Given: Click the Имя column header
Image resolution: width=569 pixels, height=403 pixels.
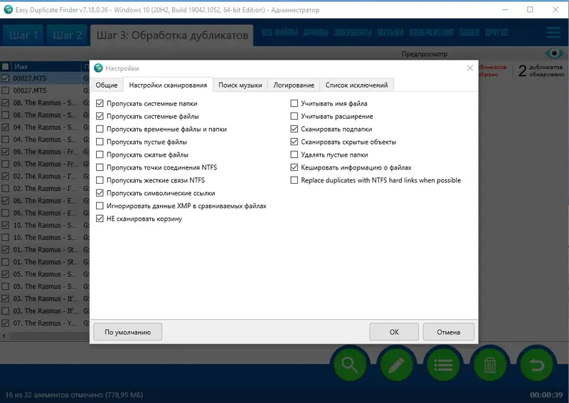Looking at the screenshot, I should (x=46, y=66).
